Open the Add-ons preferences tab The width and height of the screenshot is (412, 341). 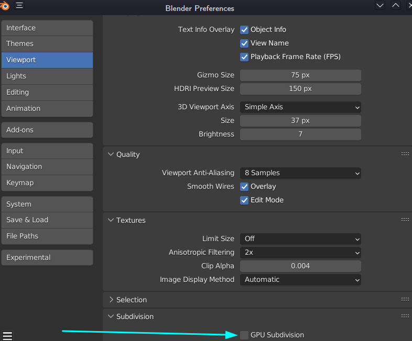click(47, 130)
